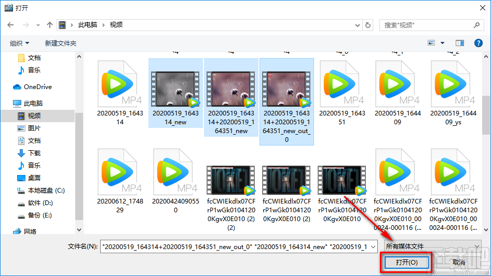Click the file list vertical scrollbar thumb
The image size is (491, 276).
(x=486, y=115)
